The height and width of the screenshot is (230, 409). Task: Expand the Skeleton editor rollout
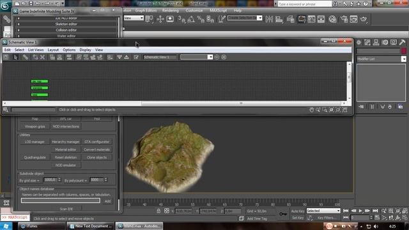point(66,24)
